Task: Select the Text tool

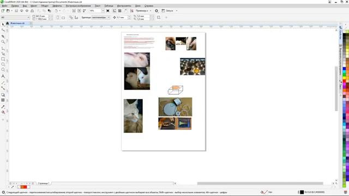Action: coord(3,76)
